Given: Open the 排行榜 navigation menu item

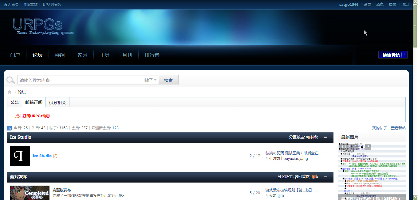Looking at the screenshot, I should [152, 55].
